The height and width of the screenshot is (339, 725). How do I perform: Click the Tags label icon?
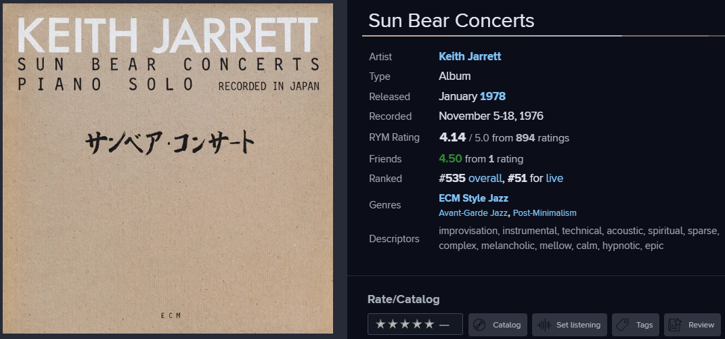point(622,325)
